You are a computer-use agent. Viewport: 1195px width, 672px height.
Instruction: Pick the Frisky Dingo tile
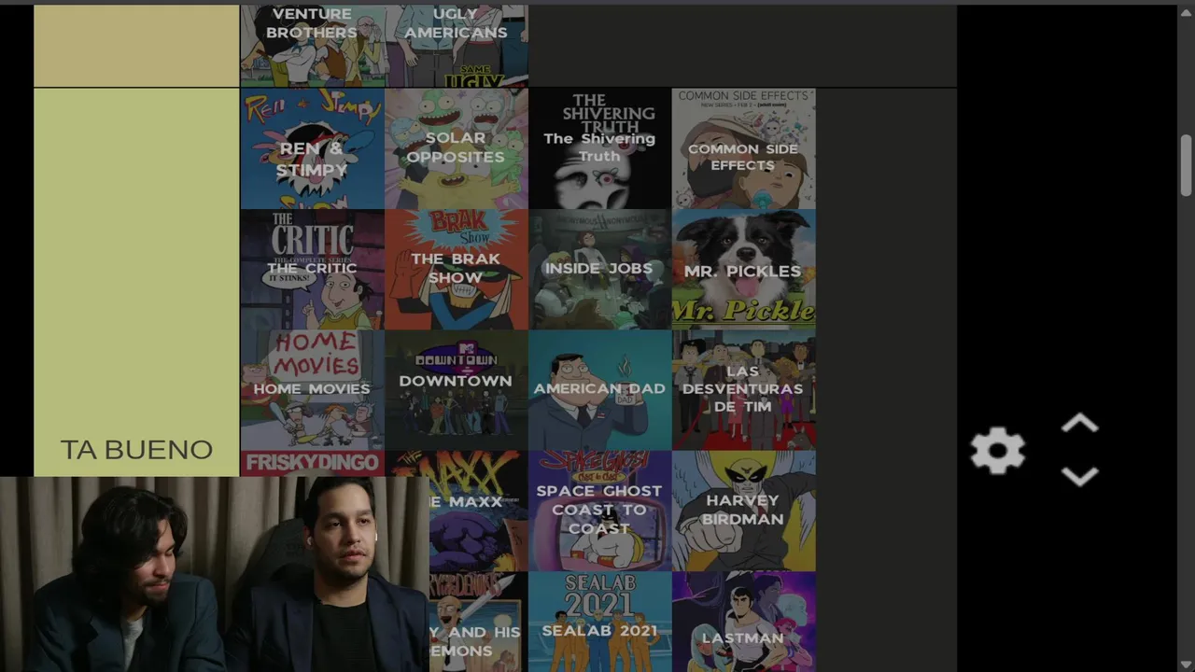(x=312, y=463)
